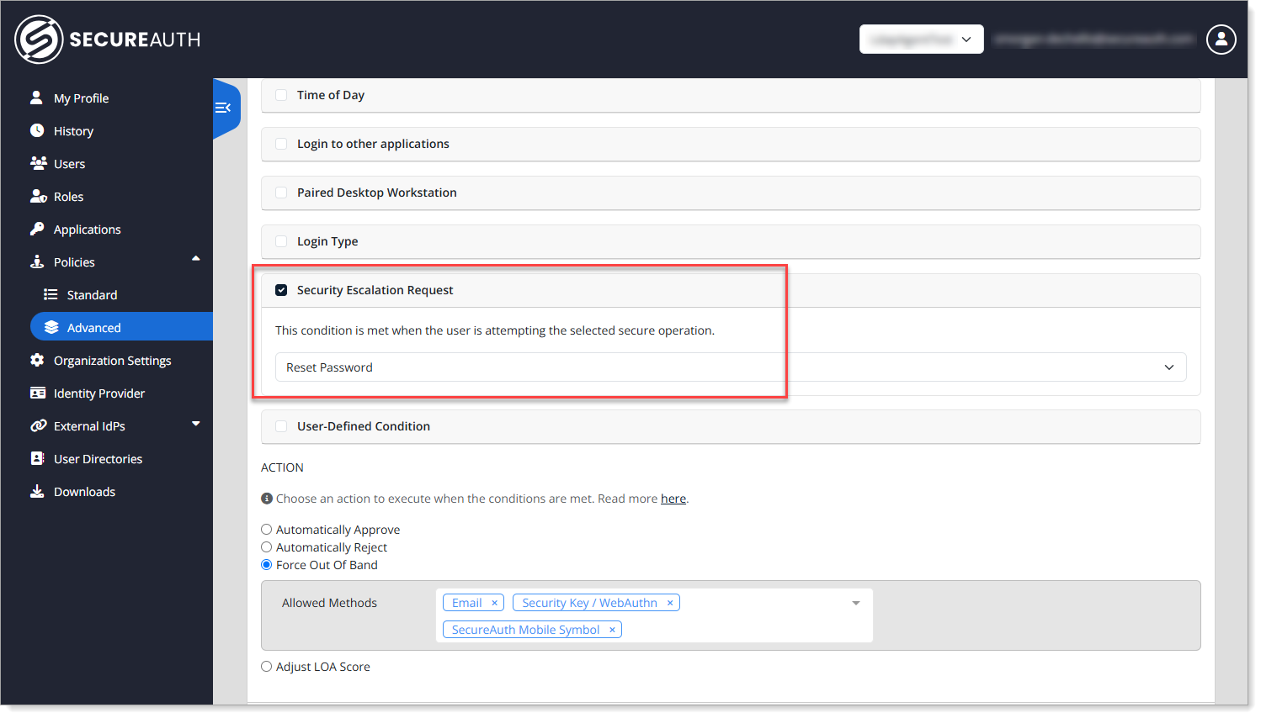Image resolution: width=1261 pixels, height=718 pixels.
Task: Expand the Allowed Methods dropdown arrow
Action: (x=856, y=603)
